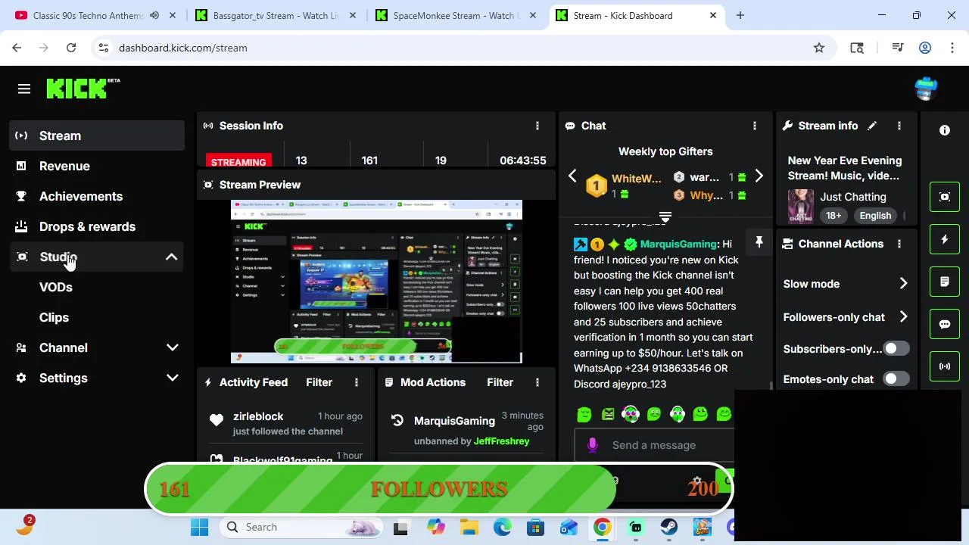
Task: Show previous weekly top gifters
Action: [572, 176]
